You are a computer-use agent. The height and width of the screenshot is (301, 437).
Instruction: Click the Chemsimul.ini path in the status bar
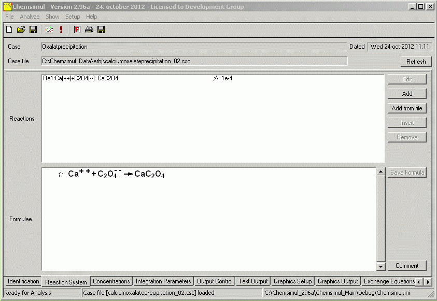pos(337,293)
